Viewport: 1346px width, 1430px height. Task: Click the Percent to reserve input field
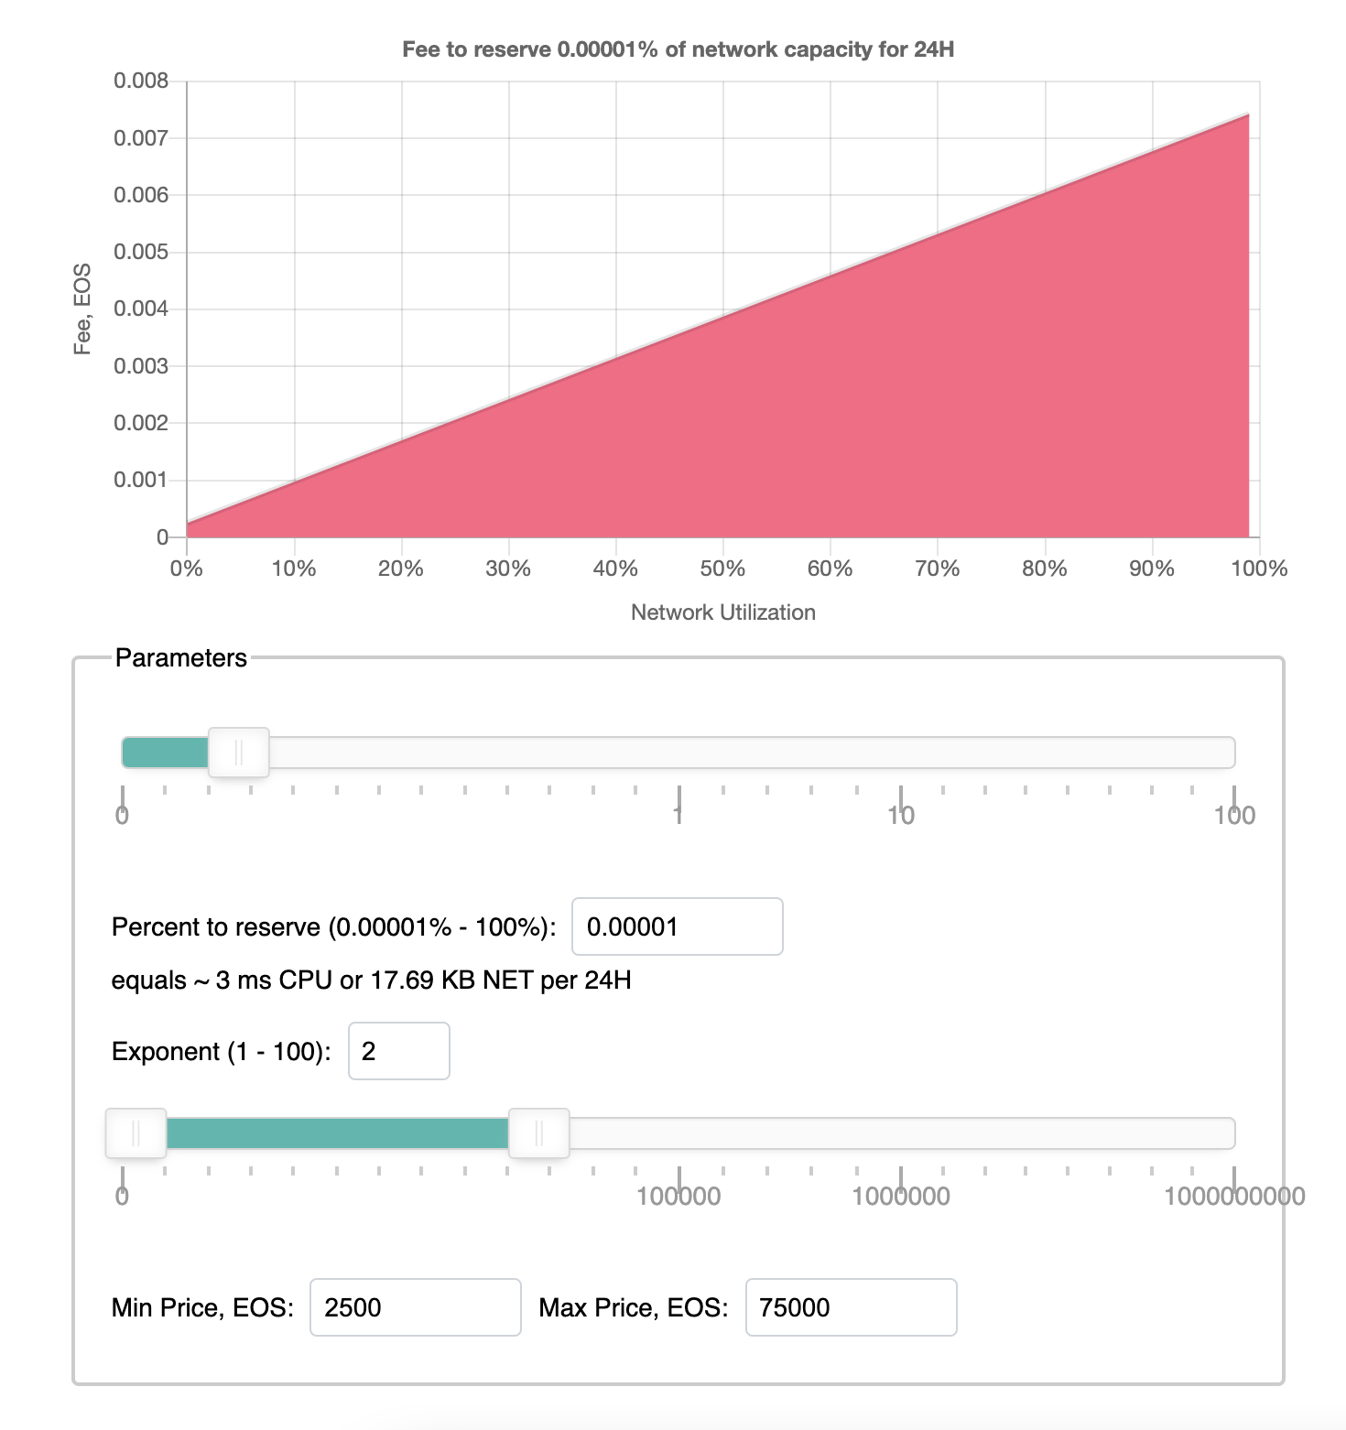click(x=676, y=926)
